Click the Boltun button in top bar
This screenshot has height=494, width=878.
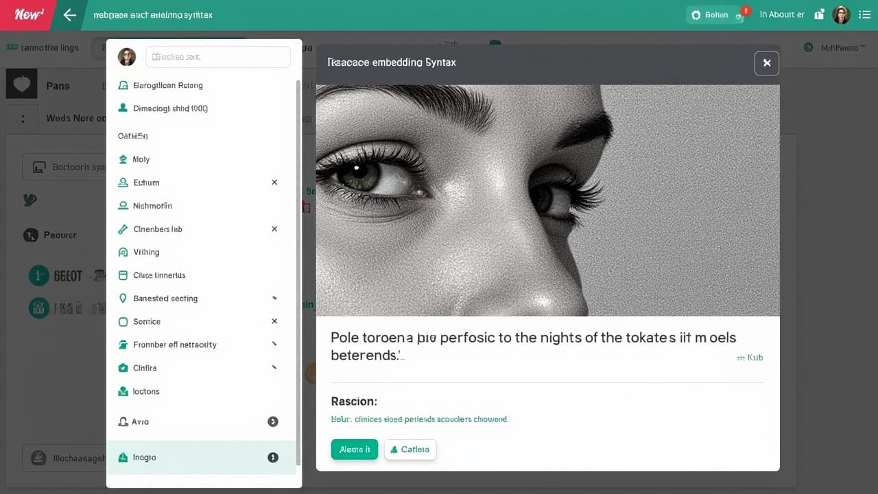(715, 14)
